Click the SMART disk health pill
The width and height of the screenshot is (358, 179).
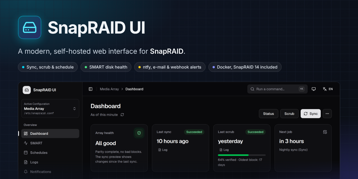pos(106,67)
